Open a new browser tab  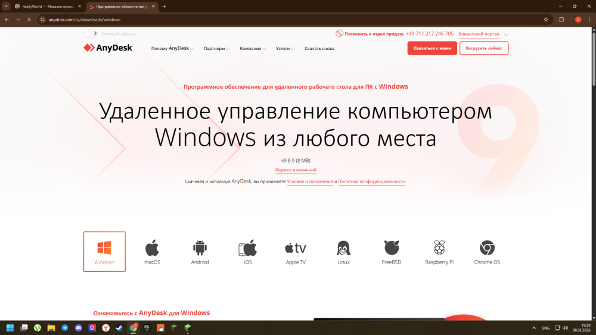point(164,7)
